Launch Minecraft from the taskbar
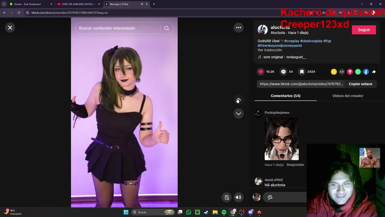The width and height of the screenshot is (385, 217). tap(197, 212)
